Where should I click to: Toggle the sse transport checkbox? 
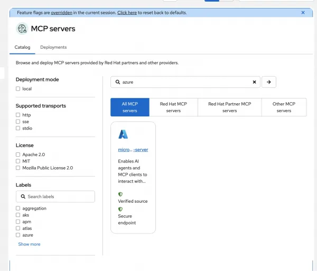pos(18,122)
